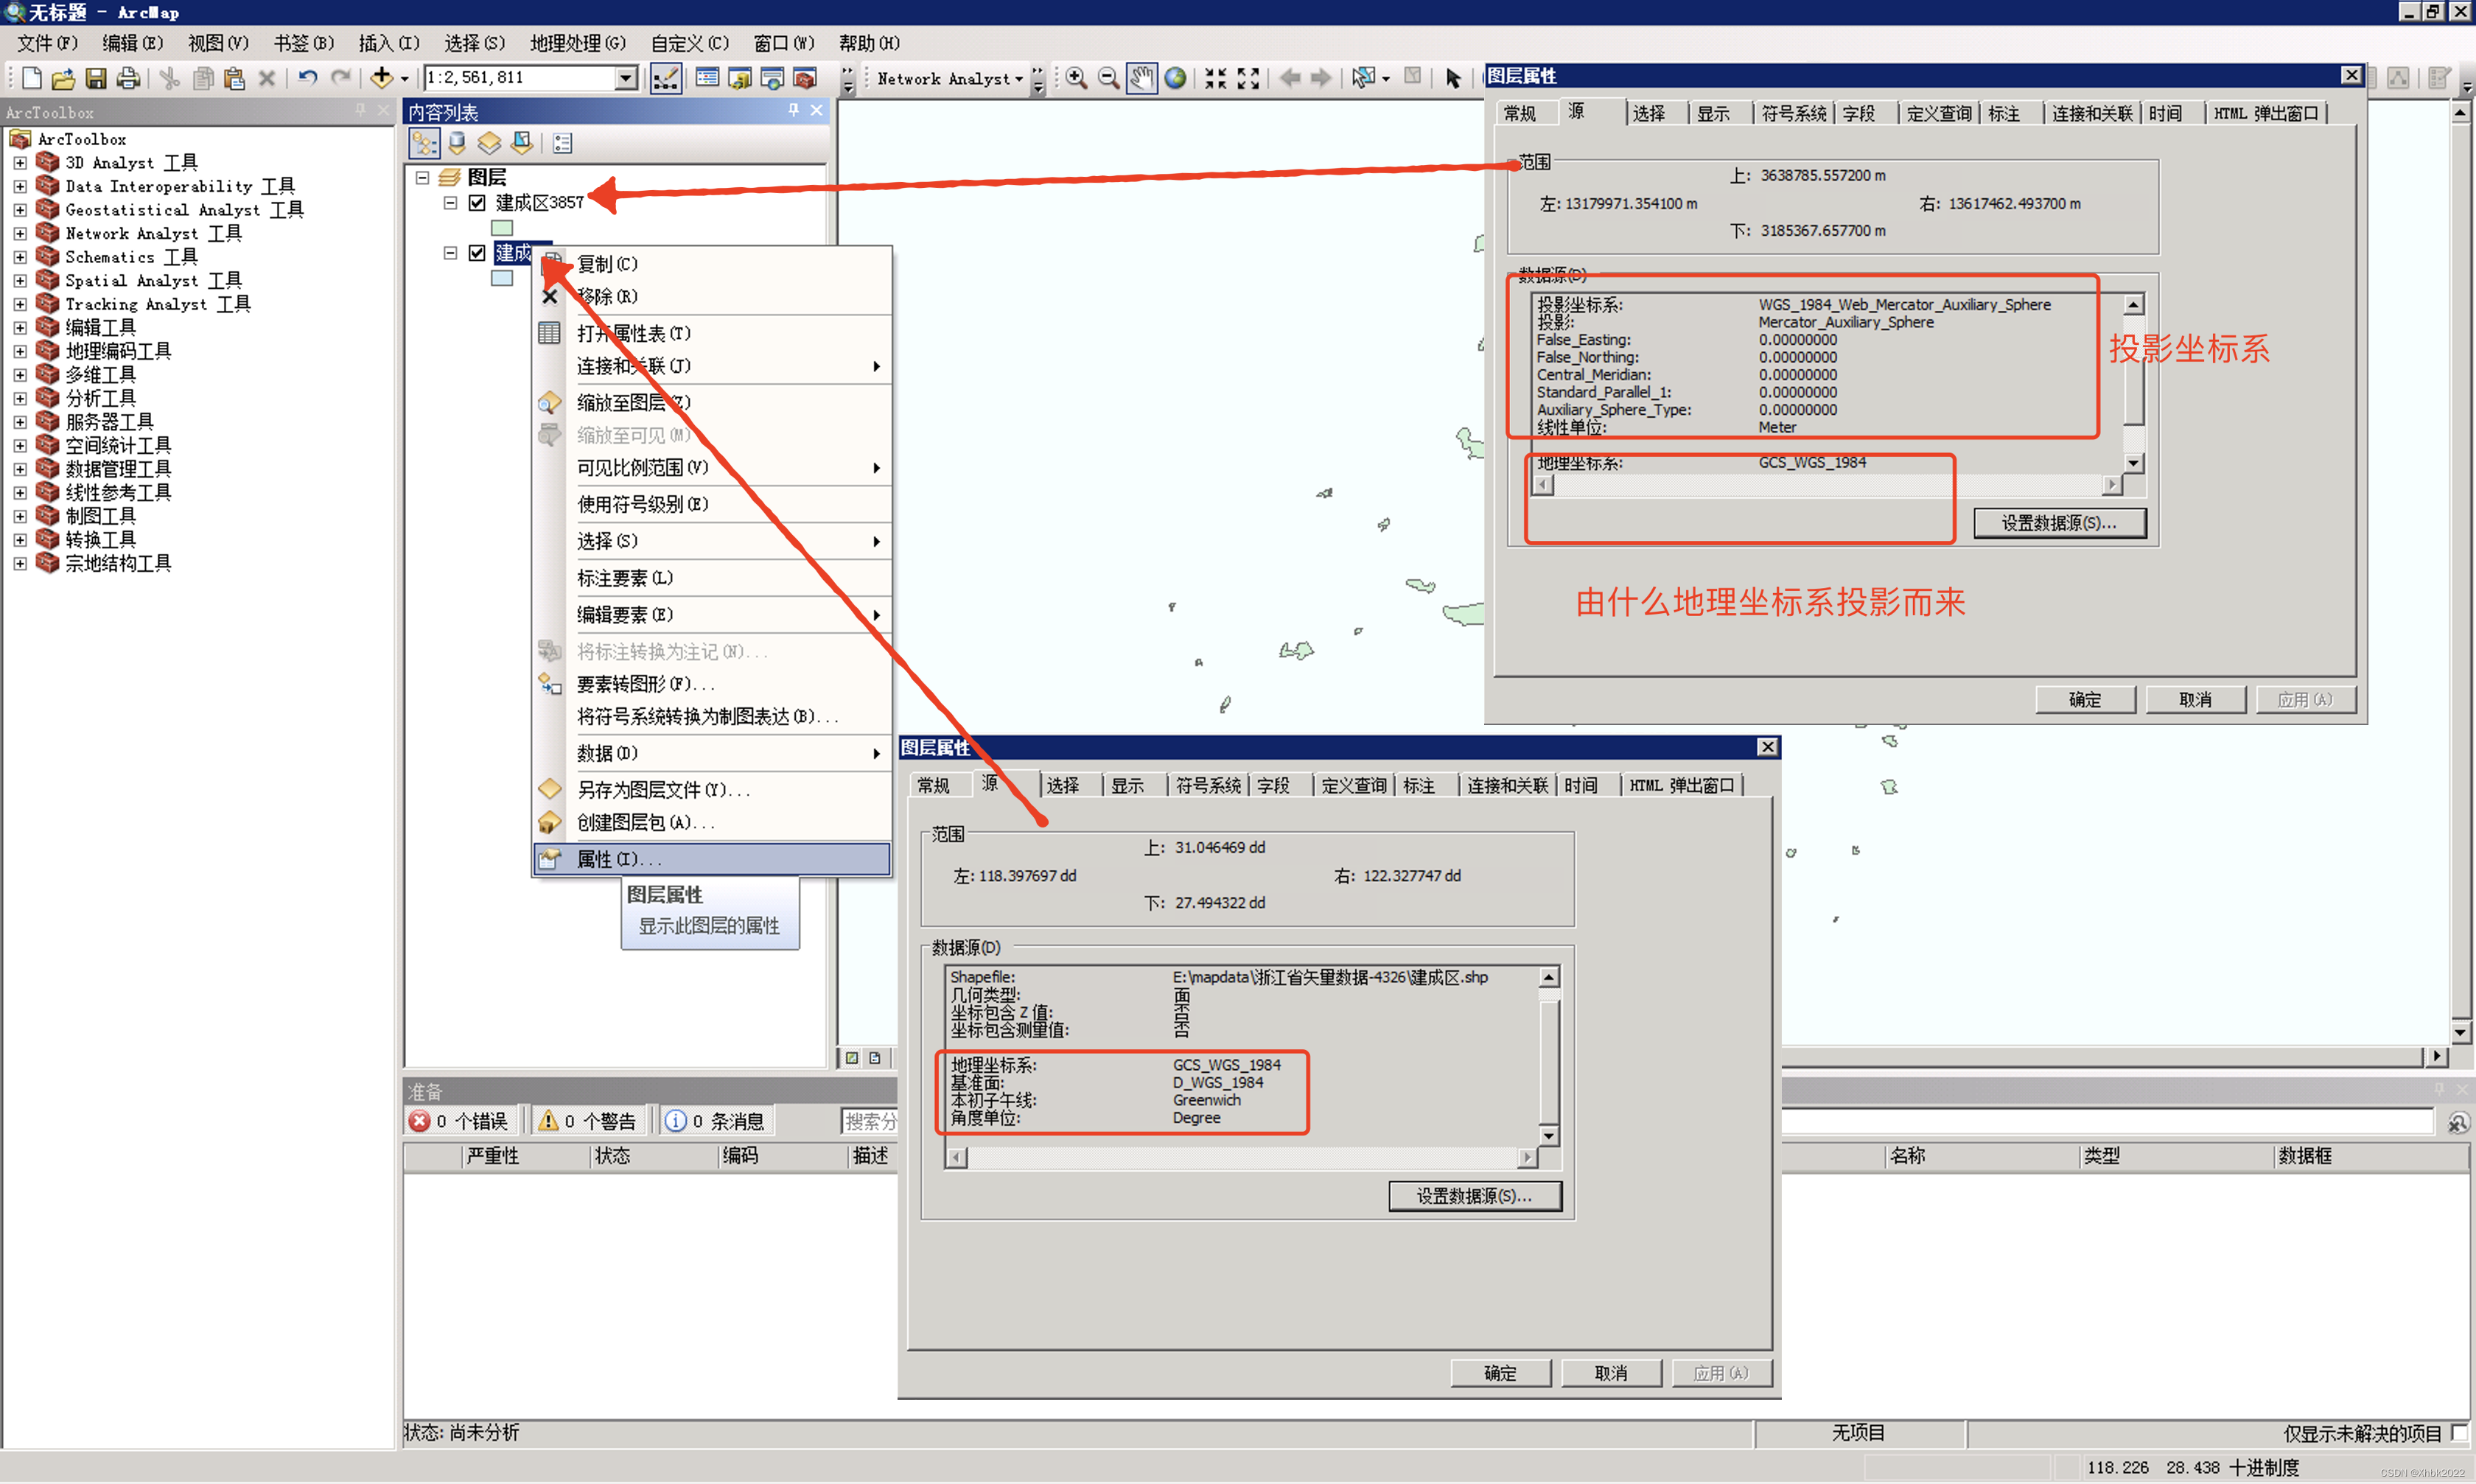Toggle visibility of 建成区3857 layer
This screenshot has height=1484, width=2476.
tap(477, 203)
